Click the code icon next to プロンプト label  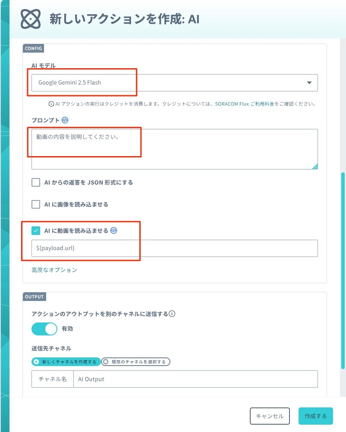point(65,120)
